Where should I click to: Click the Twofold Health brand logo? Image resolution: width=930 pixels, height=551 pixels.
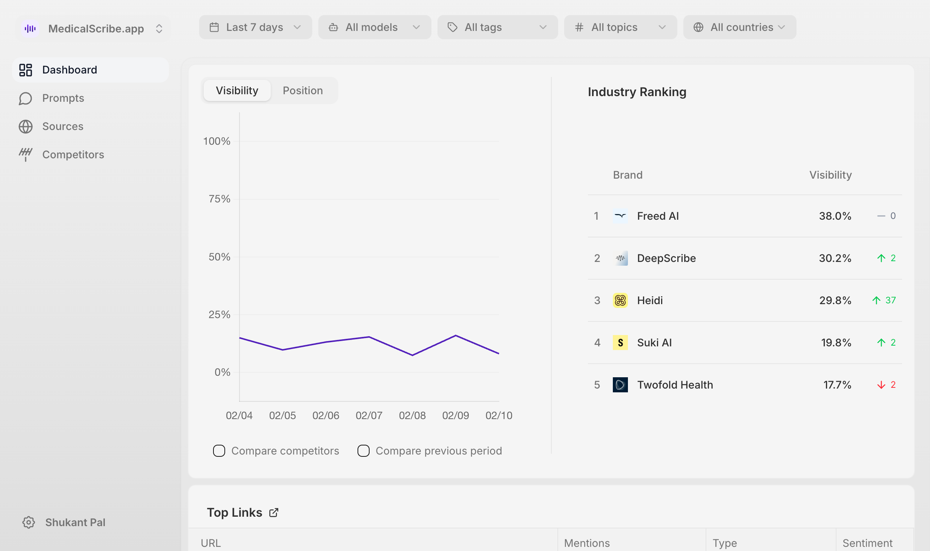tap(620, 385)
